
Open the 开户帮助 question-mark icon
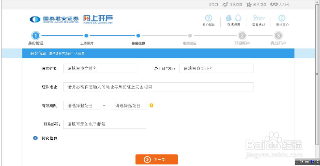[208, 18]
